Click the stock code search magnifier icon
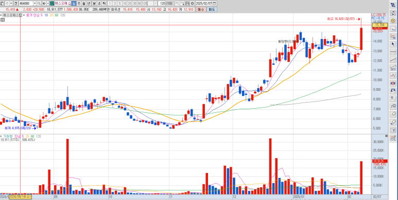This screenshot has width=398, height=200. (x=39, y=3)
